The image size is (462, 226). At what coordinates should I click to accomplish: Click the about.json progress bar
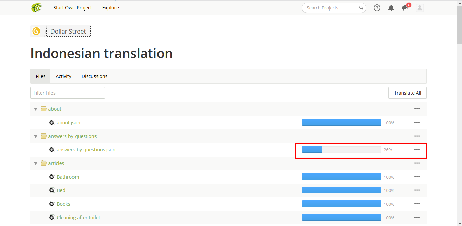pos(342,122)
